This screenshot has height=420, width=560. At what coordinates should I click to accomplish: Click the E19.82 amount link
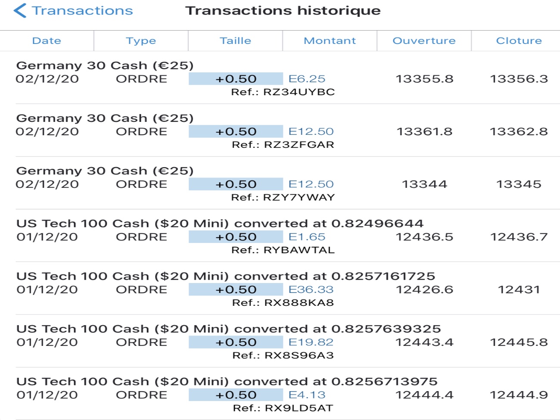point(311,342)
